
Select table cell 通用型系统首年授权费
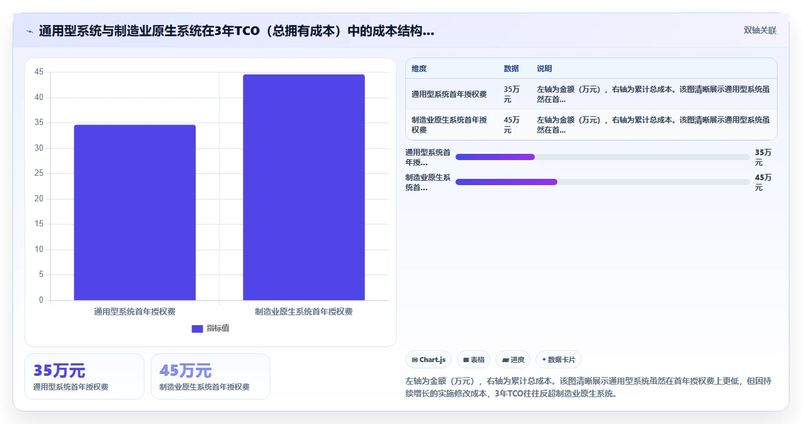coord(449,94)
